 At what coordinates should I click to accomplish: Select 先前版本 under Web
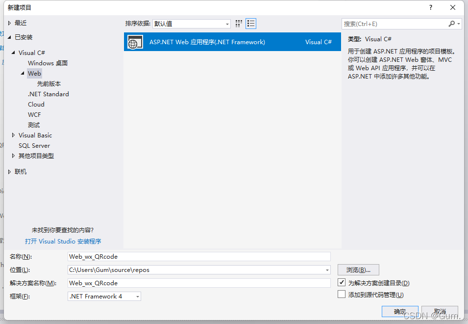[49, 83]
